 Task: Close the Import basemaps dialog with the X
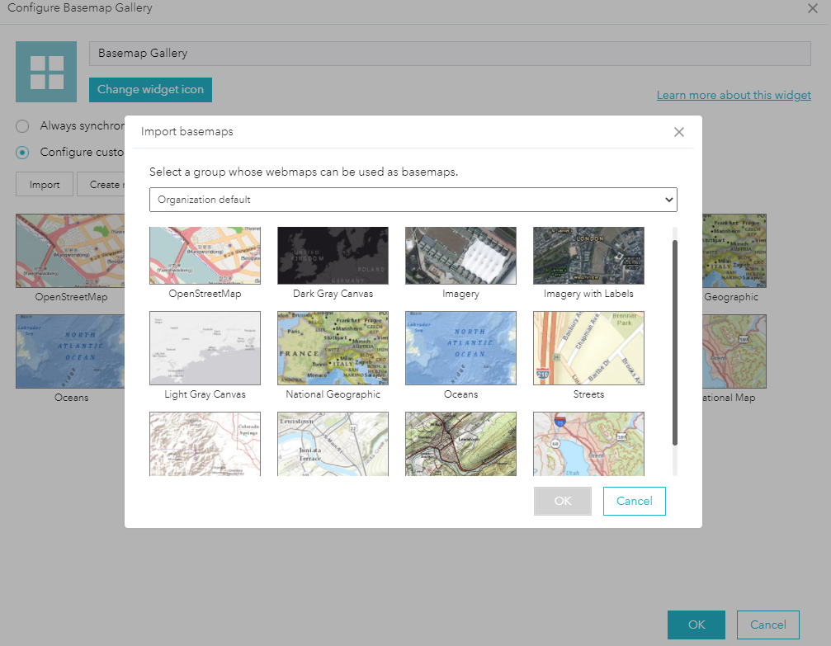click(679, 132)
